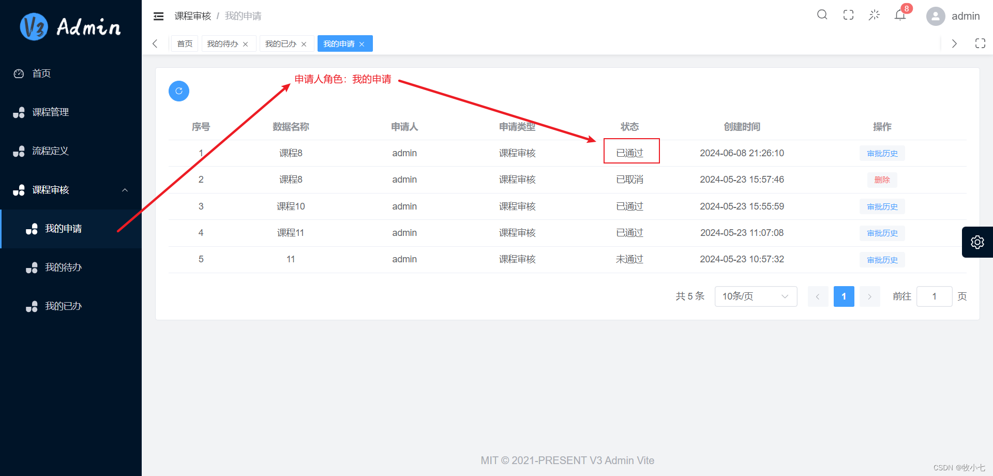Screen dimensions: 993x476
Task: Click the sidebar collapse hamburger icon
Action: point(158,16)
